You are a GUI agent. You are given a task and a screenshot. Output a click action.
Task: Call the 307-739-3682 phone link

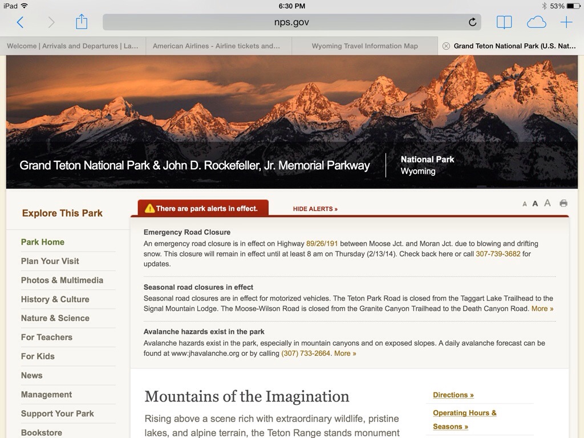[x=498, y=254]
